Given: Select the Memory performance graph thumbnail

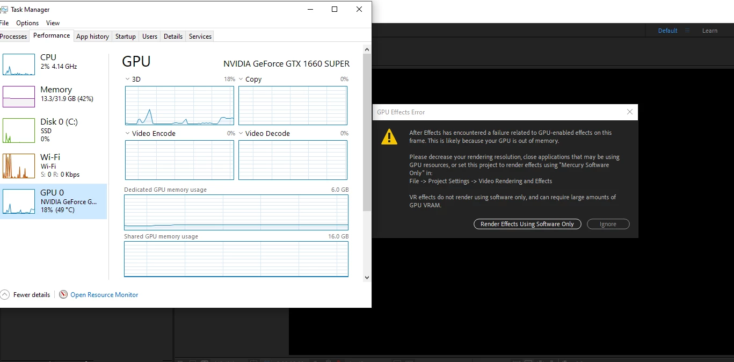Looking at the screenshot, I should (19, 97).
